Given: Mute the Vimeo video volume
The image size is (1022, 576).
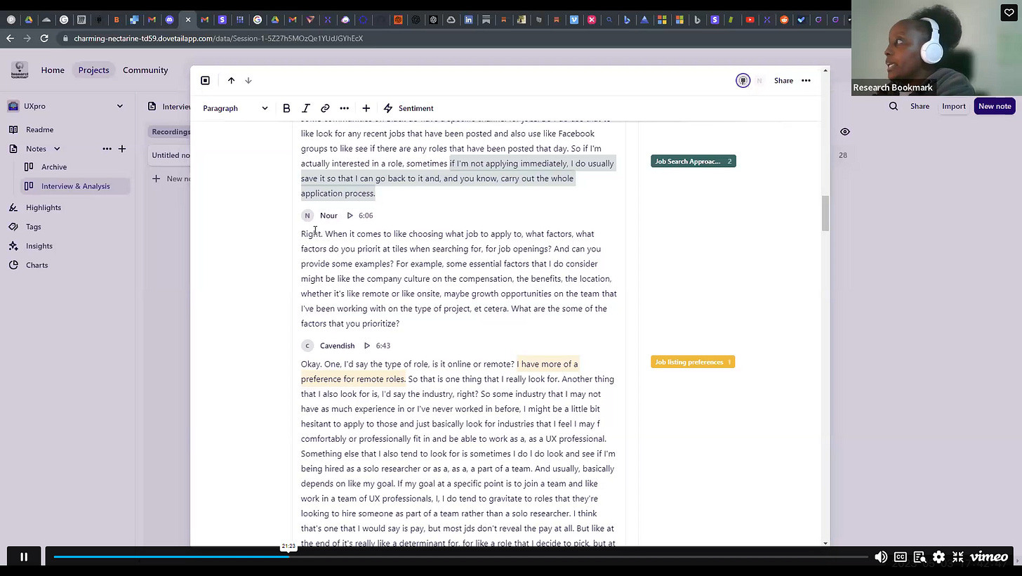Looking at the screenshot, I should (881, 557).
